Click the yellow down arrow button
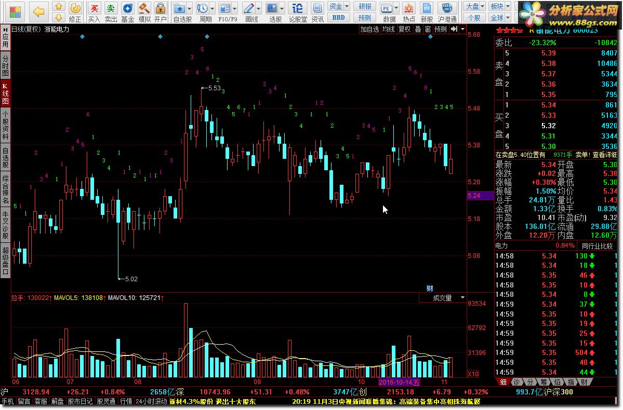 59,17
